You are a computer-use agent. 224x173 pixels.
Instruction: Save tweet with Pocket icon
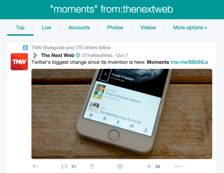click(x=120, y=167)
